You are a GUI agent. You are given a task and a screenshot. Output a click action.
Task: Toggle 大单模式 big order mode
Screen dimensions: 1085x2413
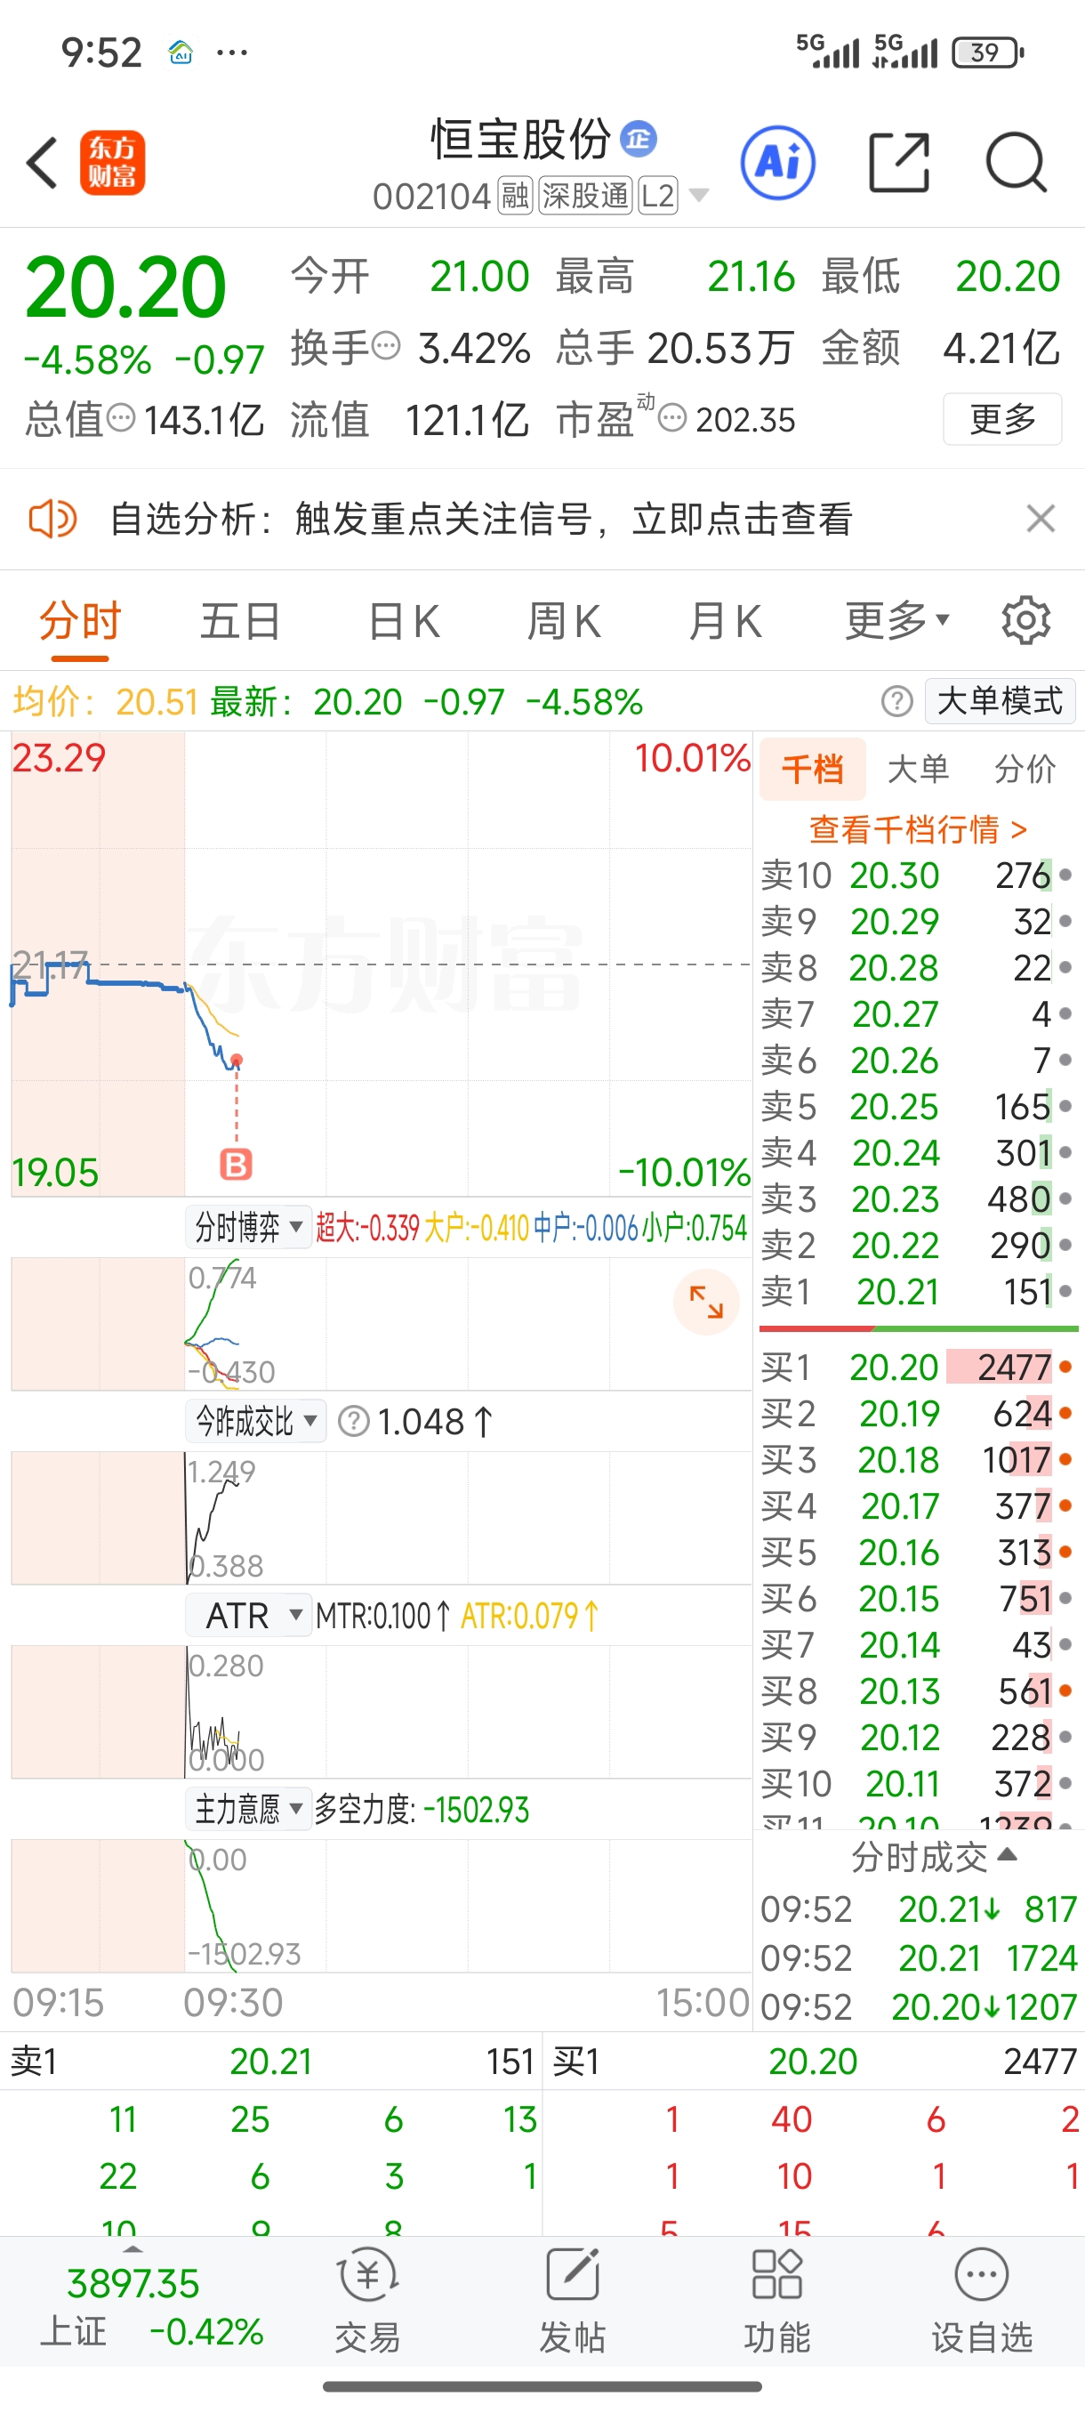click(999, 700)
